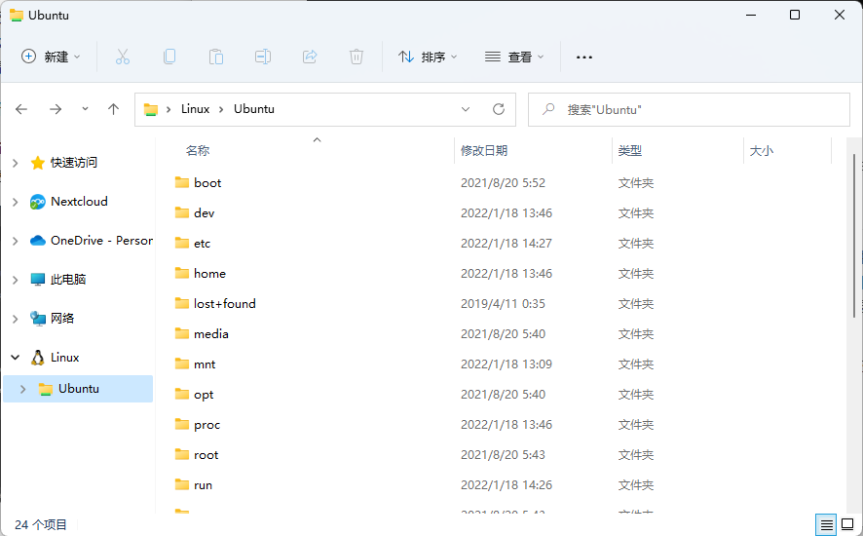Expand the 此电脑 tree node
This screenshot has height=536, width=863.
[16, 280]
